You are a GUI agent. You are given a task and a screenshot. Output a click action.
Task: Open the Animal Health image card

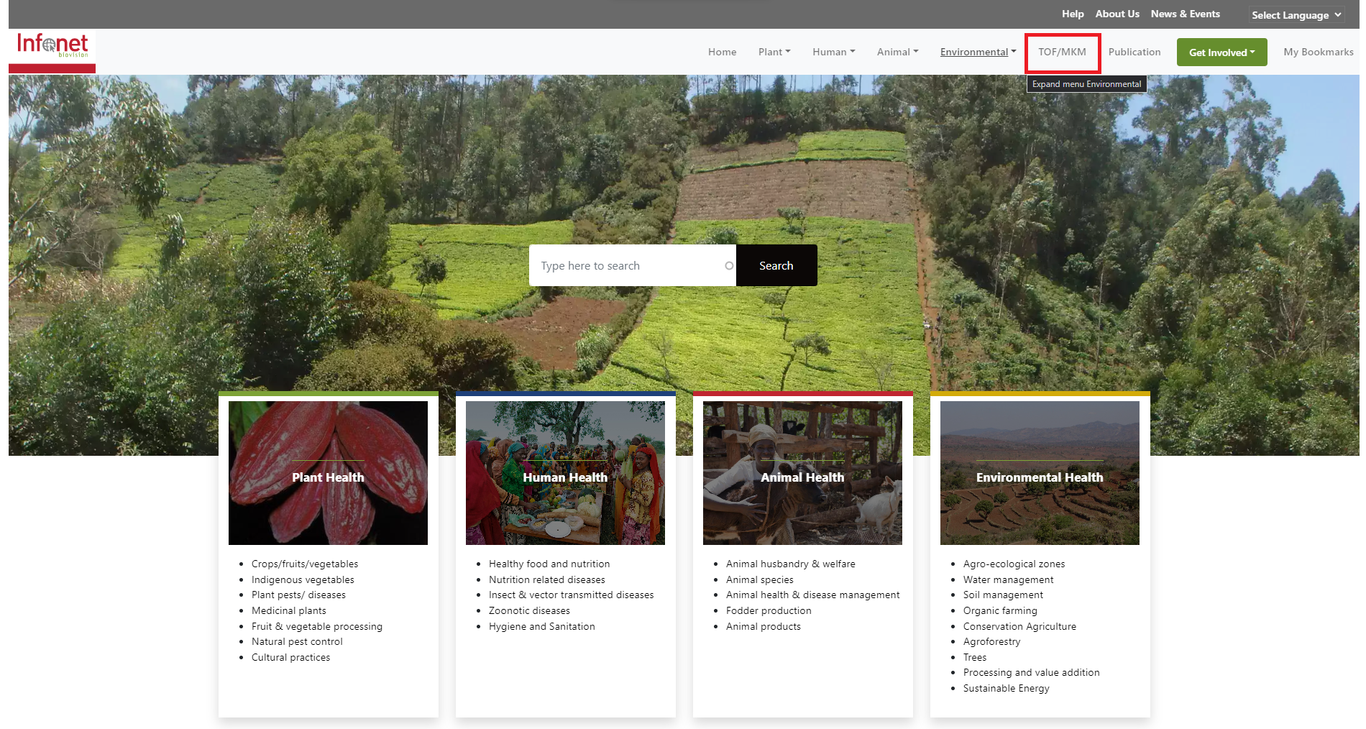802,473
